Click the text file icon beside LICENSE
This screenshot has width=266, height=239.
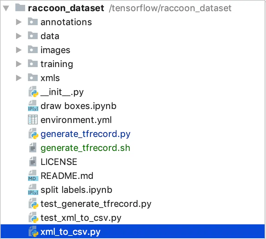pyautogui.click(x=33, y=162)
